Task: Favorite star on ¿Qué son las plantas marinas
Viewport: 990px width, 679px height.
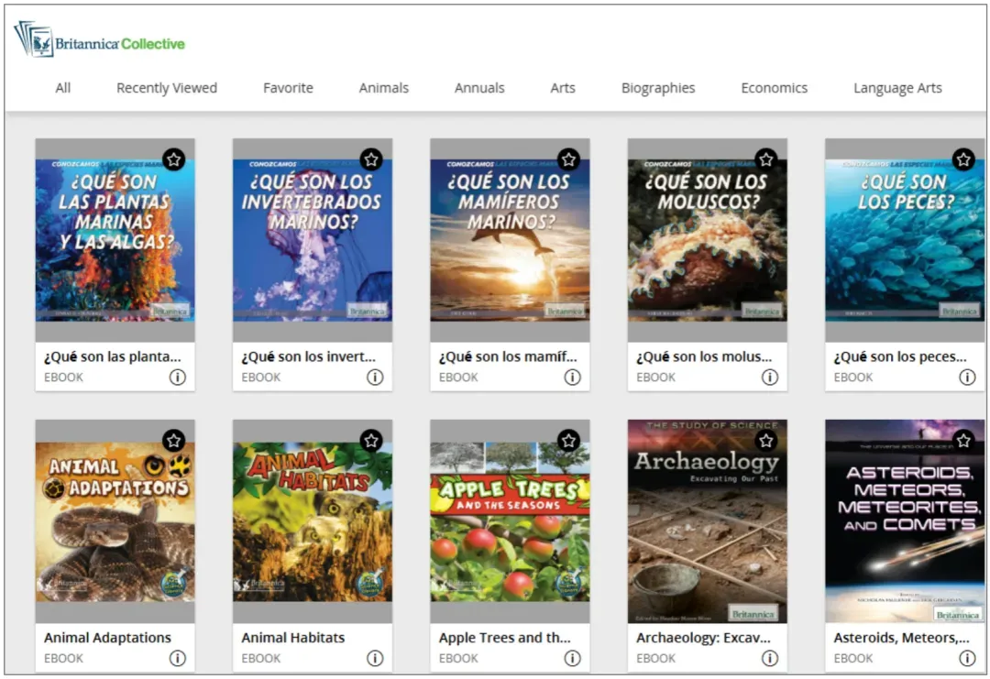Action: (173, 159)
